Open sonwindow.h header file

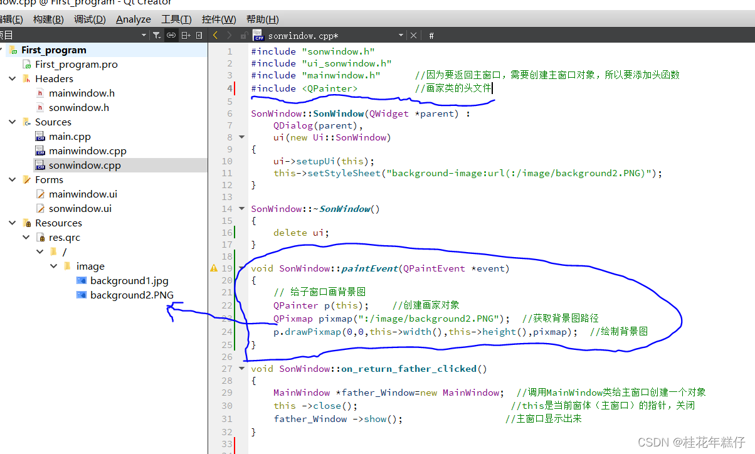tap(79, 108)
